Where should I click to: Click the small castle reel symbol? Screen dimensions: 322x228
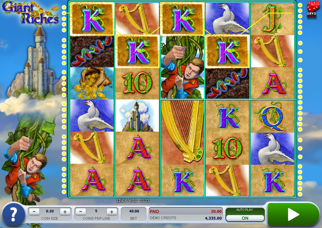[x=137, y=116]
